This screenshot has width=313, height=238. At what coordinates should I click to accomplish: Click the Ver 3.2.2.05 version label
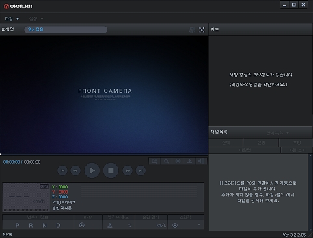tap(294, 235)
